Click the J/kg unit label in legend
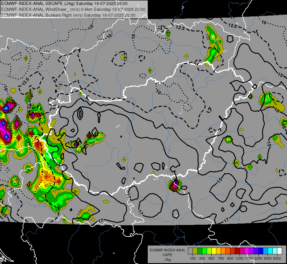287x264 pixels. tap(168, 260)
